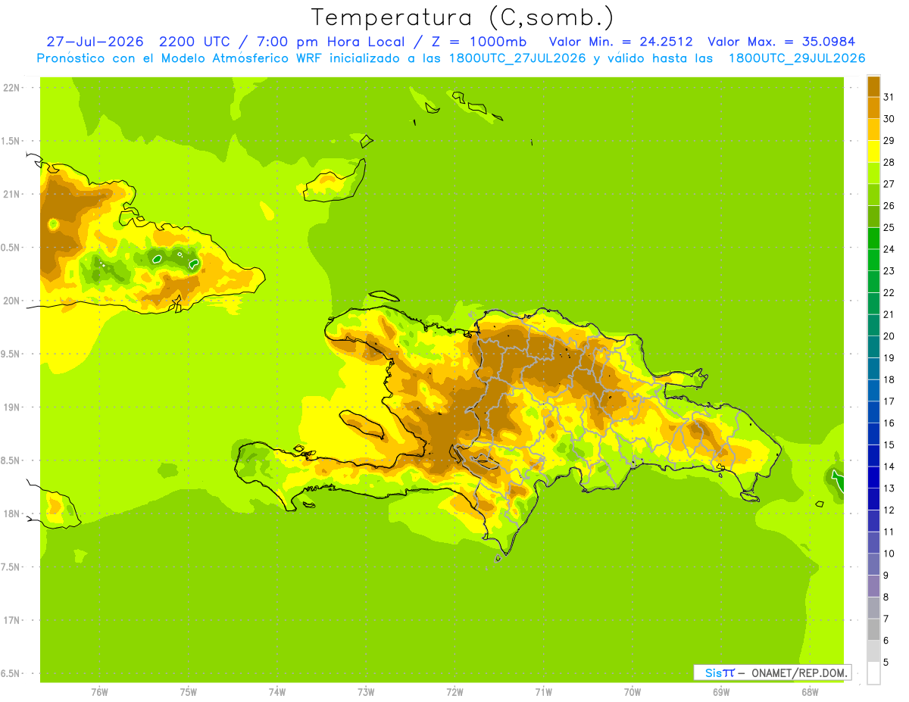The image size is (909, 702).
Task: Click the "1.5N" latitude tick label
Action: (x=11, y=141)
